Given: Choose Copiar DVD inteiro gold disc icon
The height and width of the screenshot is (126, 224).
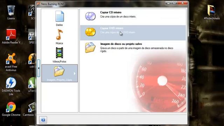Looking at the screenshot, I should coord(90,32).
